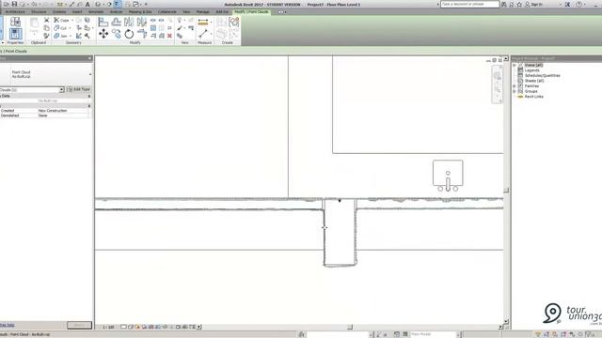Expand the Groups tree node

515,91
